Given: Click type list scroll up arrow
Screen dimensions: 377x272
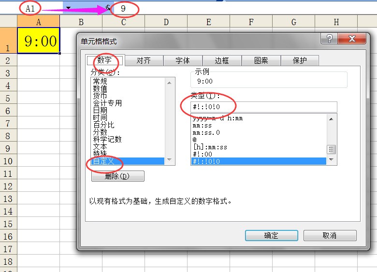Looking at the screenshot, I should tap(331, 119).
